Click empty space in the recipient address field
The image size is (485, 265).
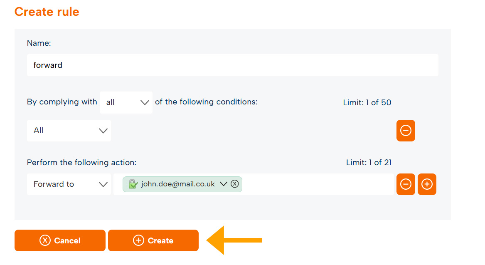pyautogui.click(x=317, y=184)
